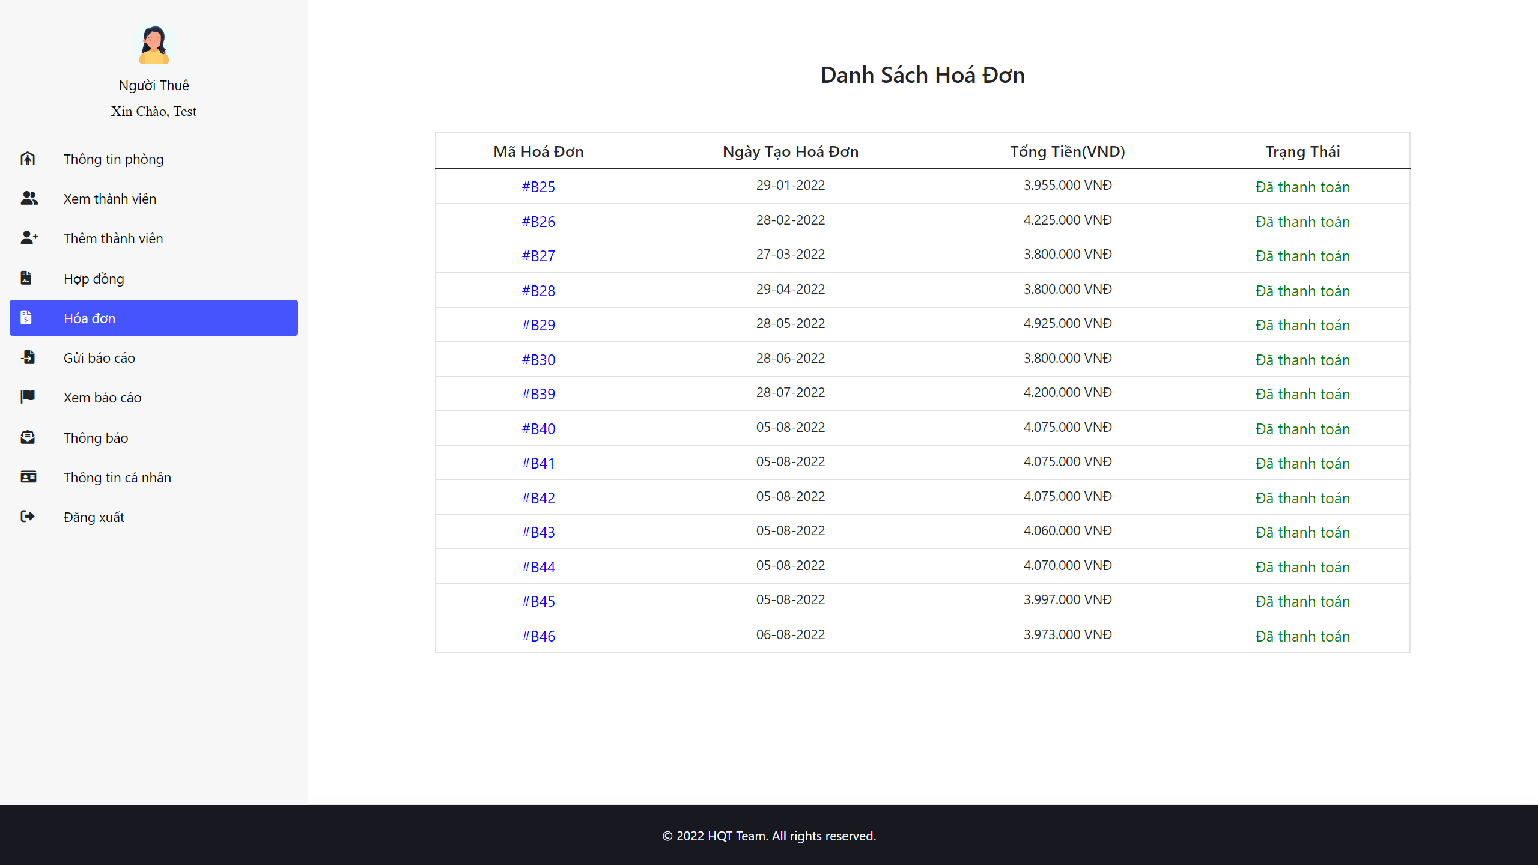Open Thông tin phòng menu item
This screenshot has height=865, width=1538.
(114, 159)
